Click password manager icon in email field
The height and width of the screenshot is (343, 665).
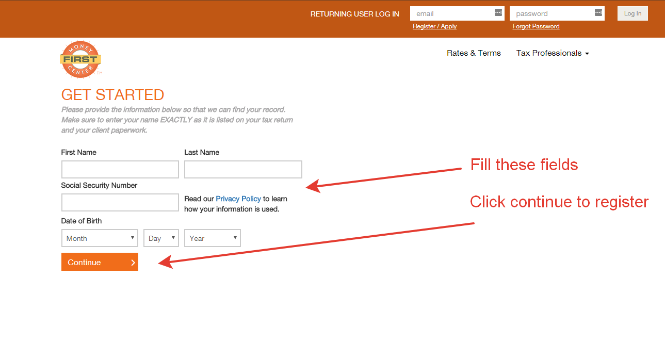coord(498,13)
